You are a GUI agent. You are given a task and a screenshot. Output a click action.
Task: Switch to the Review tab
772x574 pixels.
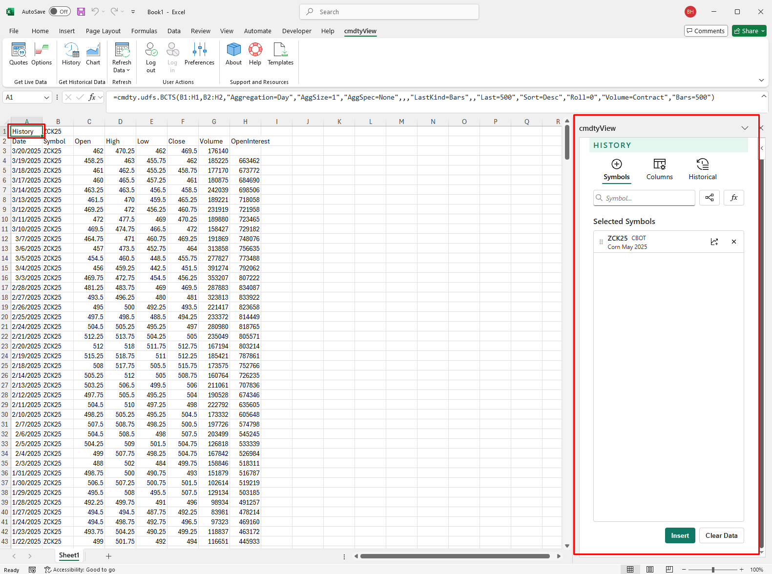tap(201, 31)
